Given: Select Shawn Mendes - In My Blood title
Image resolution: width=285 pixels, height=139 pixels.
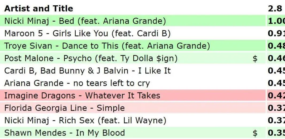Looking at the screenshot, I should click(x=64, y=133).
